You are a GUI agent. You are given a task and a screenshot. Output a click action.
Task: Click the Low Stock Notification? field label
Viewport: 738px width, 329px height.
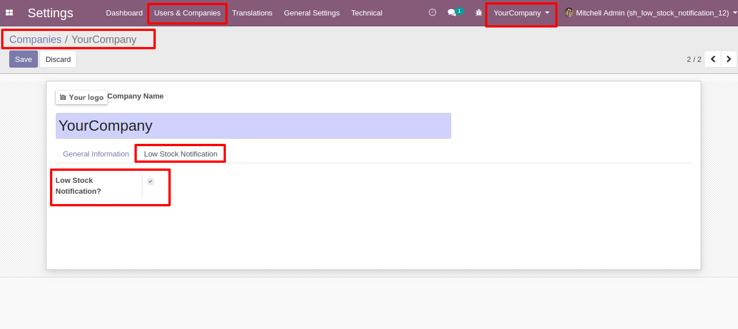(78, 186)
